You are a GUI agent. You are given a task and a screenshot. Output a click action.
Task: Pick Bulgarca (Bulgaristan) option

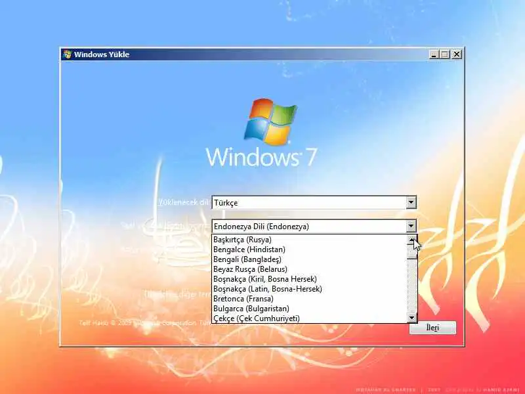coord(309,309)
